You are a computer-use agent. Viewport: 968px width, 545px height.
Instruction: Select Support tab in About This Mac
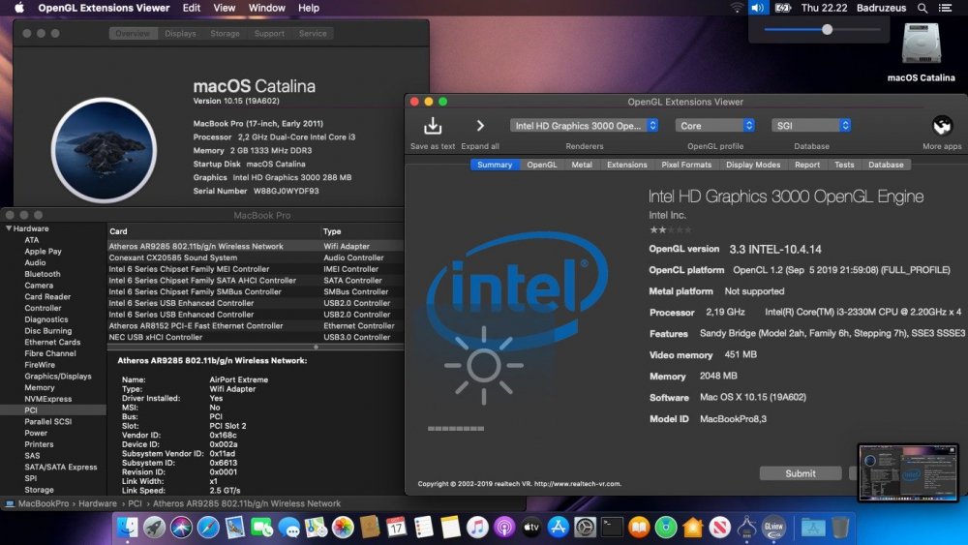click(269, 33)
